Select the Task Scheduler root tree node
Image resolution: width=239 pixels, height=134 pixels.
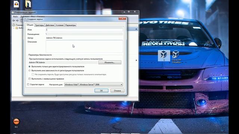(x=18, y=25)
